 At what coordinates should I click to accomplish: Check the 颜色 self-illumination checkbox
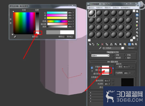(117, 66)
